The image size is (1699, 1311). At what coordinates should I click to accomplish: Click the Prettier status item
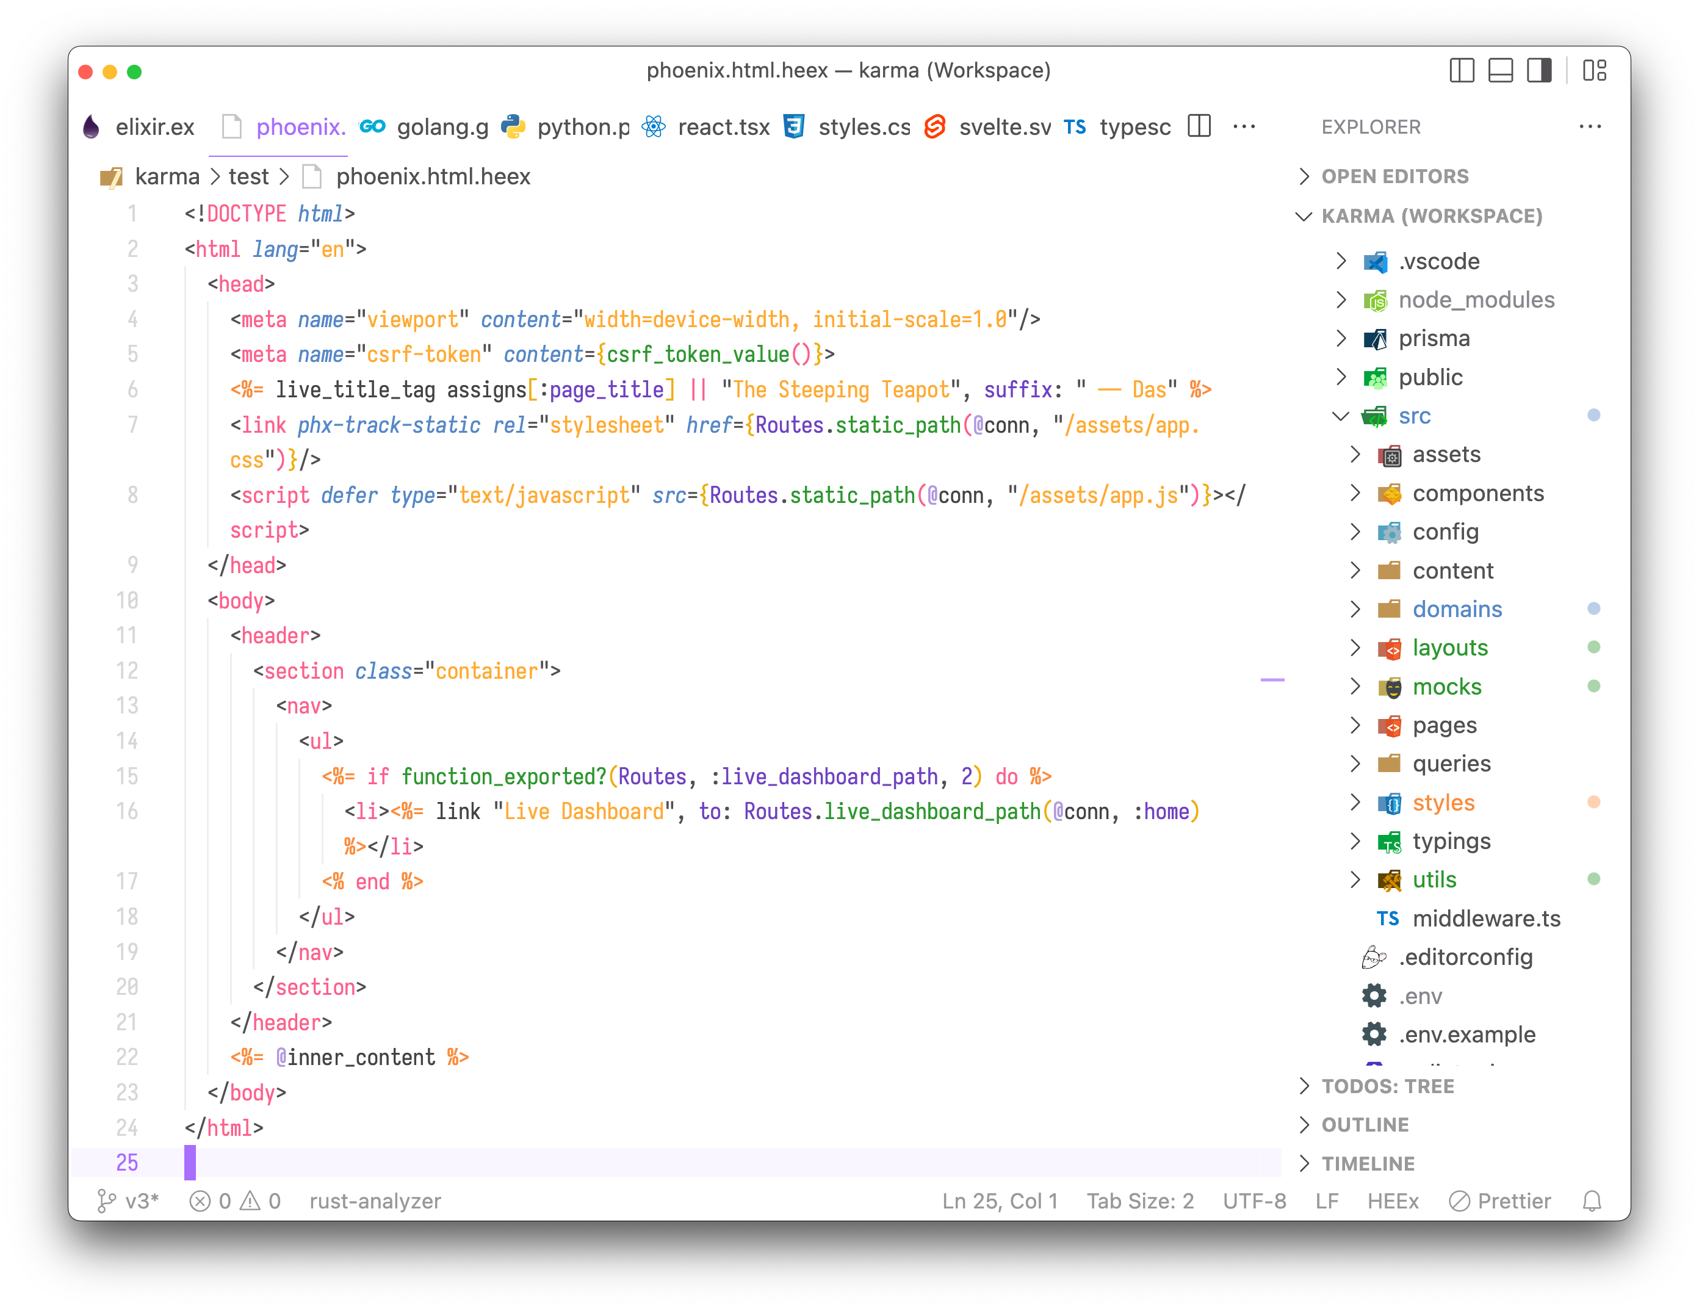point(1500,1201)
